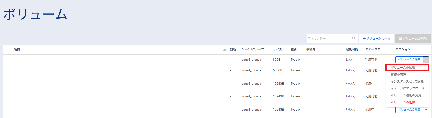Expand the action dropdown arrow for the 80GB volume
The image size is (432, 118).
pyautogui.click(x=426, y=60)
